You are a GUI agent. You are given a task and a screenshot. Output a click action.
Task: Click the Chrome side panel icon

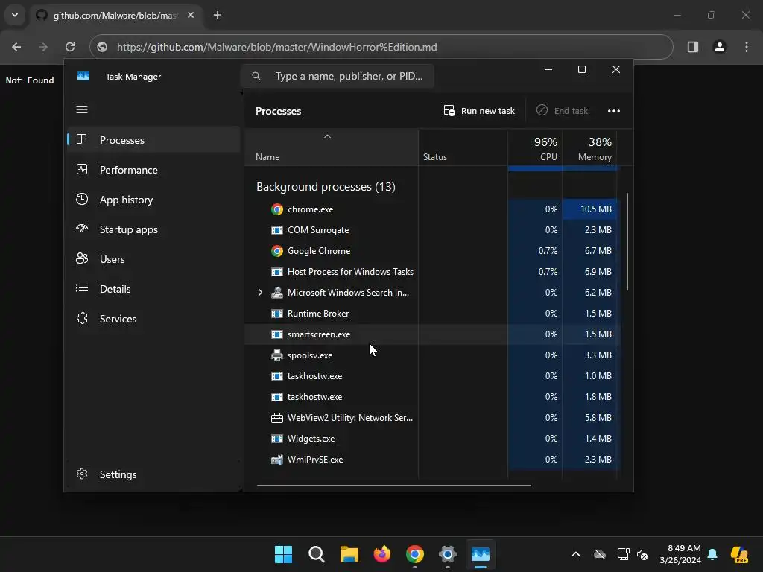tap(693, 47)
